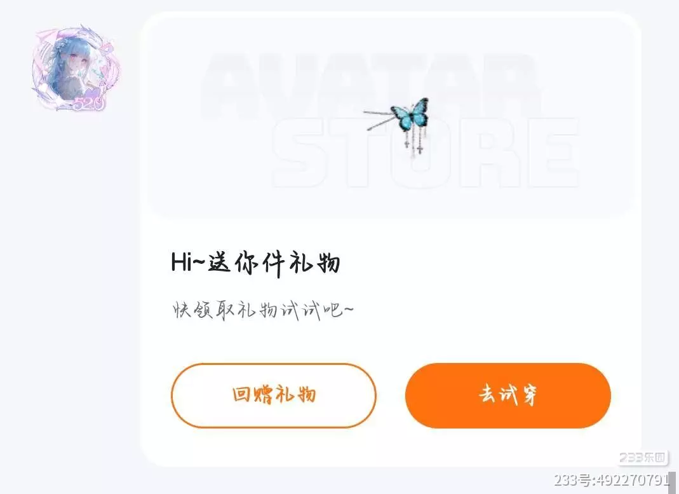Tap the 520 badge on avatar frame
The width and height of the screenshot is (679, 494).
pyautogui.click(x=88, y=103)
